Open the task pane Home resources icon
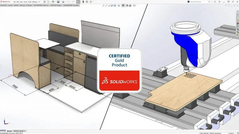Image resolution: width=239 pixels, height=134 pixels. tap(238, 12)
